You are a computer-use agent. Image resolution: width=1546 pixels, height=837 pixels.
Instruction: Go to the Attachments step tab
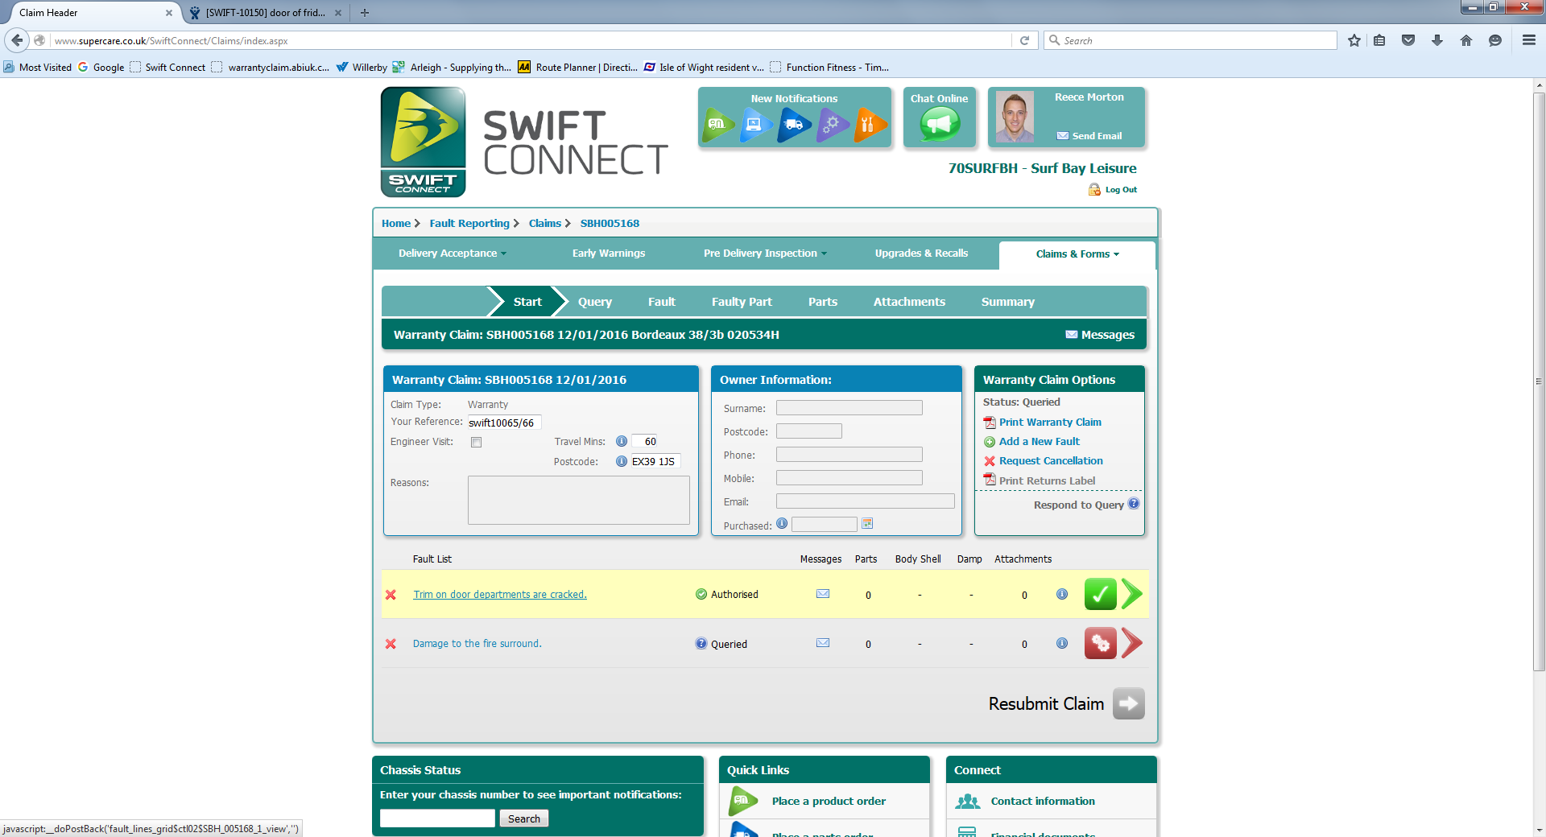pos(909,302)
